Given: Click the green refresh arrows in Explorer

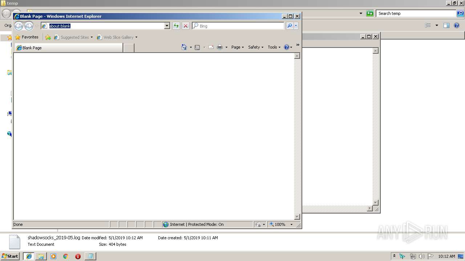Looking at the screenshot, I should pyautogui.click(x=370, y=13).
